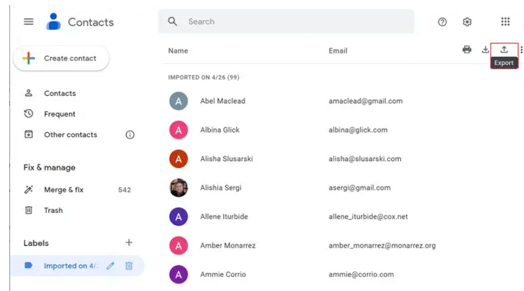This screenshot has height=291, width=524.
Task: Click email asergi@gmail.com
Action: [x=360, y=187]
